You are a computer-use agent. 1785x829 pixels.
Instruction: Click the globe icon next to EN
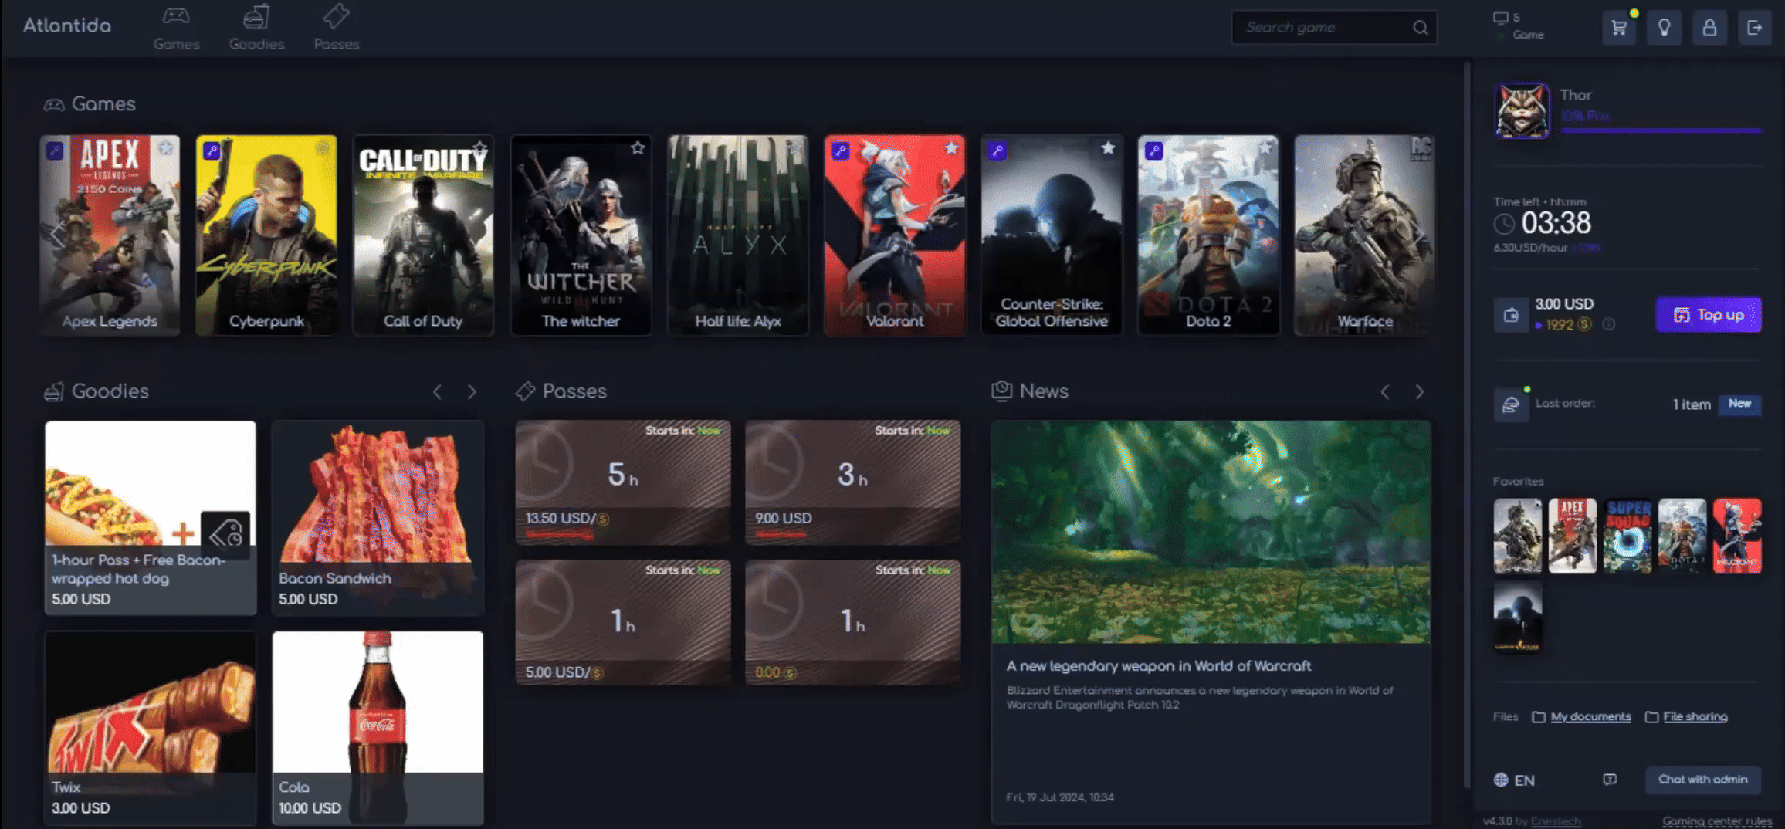pyautogui.click(x=1501, y=780)
